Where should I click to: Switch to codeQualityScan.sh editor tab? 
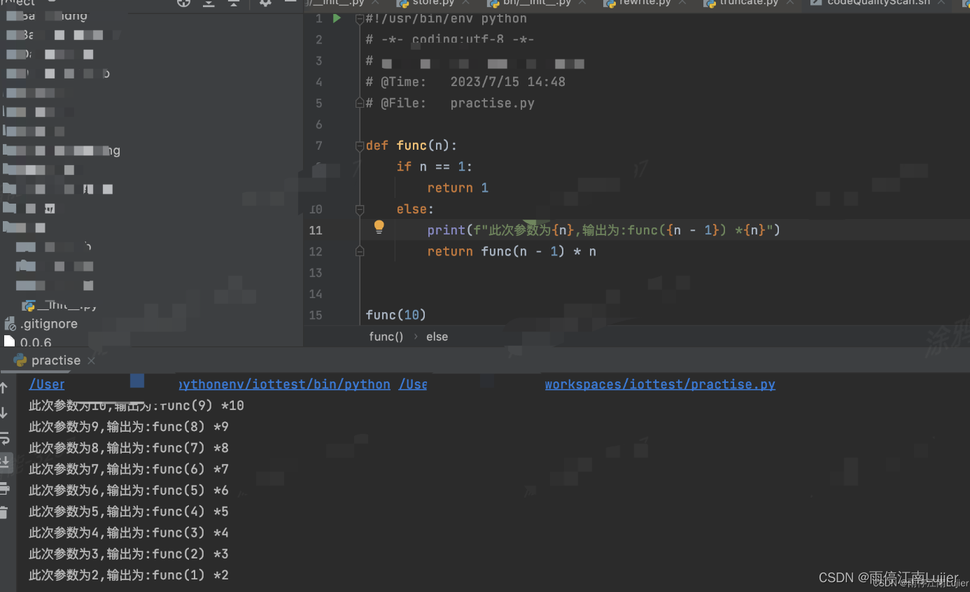pos(879,3)
